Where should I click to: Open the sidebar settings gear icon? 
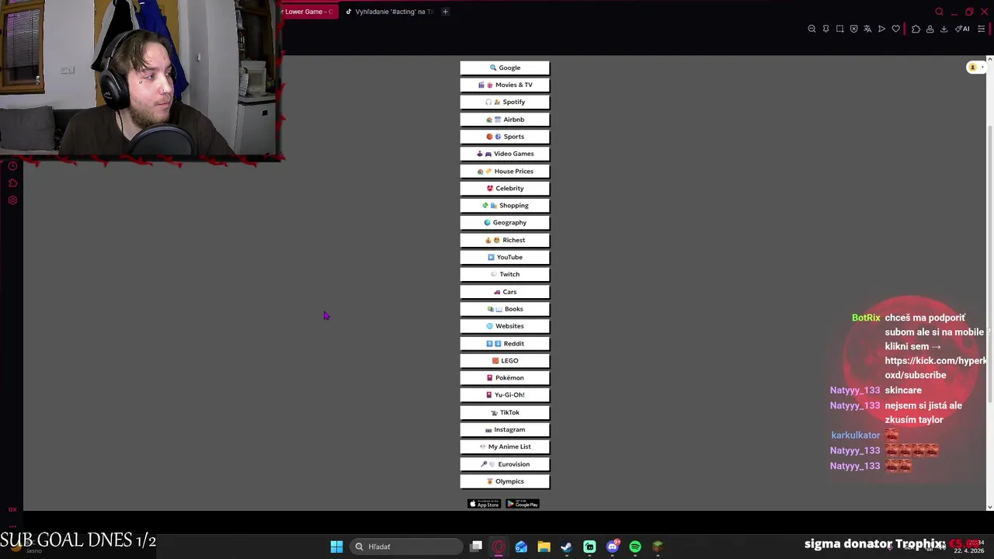pos(12,200)
